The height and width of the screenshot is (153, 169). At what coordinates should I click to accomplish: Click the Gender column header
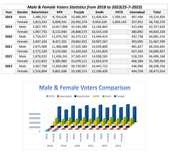pos(22,12)
